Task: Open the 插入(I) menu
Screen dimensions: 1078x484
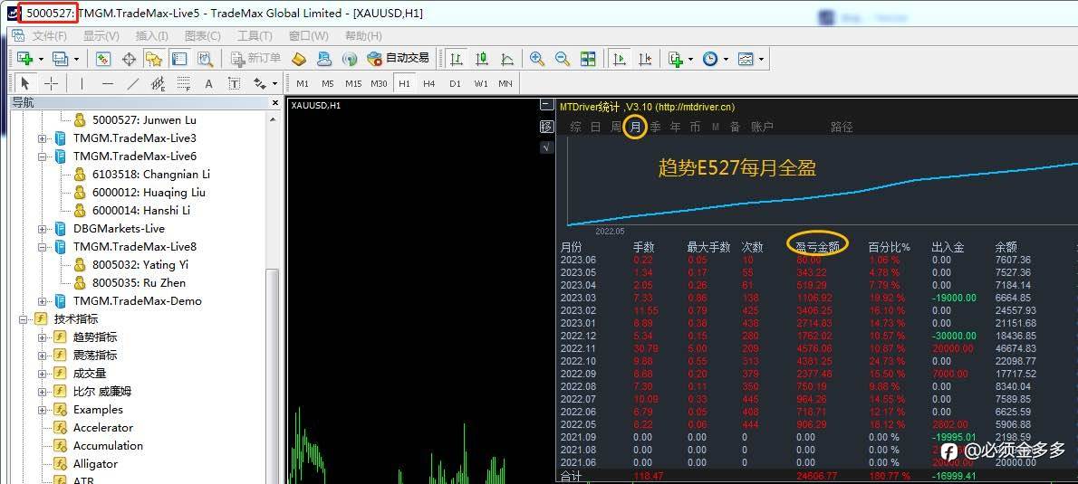Action: point(152,35)
